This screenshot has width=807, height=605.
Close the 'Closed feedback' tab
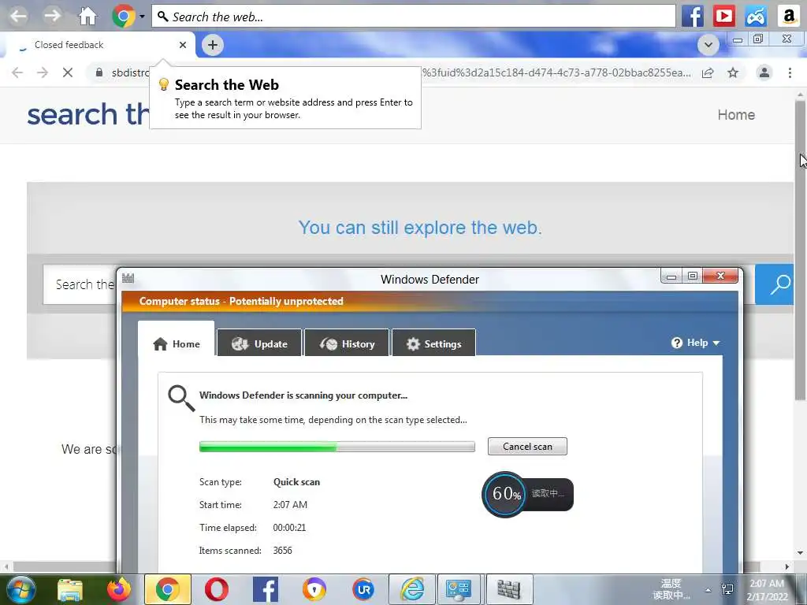(x=183, y=45)
